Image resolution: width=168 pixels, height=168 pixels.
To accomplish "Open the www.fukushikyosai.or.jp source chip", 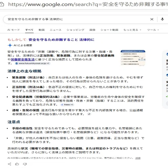I will (33, 63).
